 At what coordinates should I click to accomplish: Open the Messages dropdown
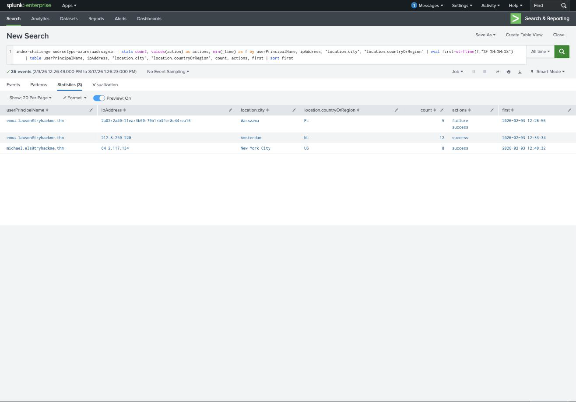[x=431, y=6]
